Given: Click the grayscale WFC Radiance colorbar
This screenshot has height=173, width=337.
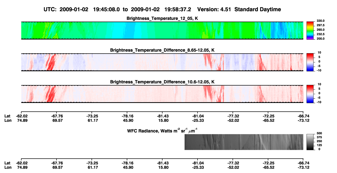Looking at the screenshot, I should (310, 142).
